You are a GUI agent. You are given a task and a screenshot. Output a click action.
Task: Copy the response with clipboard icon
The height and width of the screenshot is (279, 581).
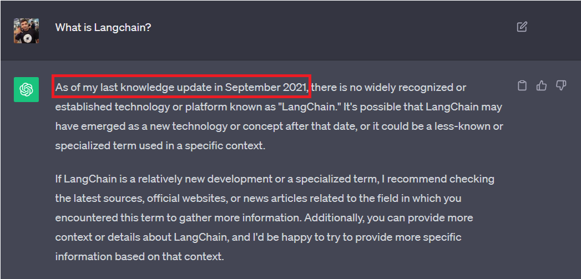pyautogui.click(x=522, y=86)
